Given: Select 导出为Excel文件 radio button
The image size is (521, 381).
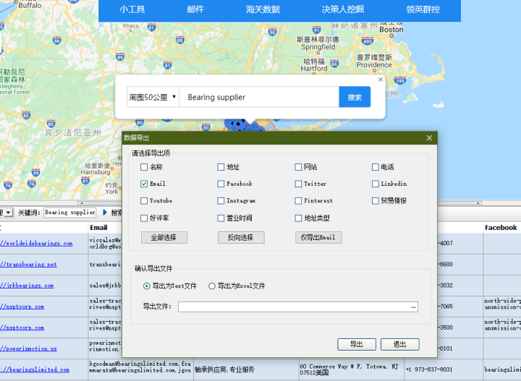Looking at the screenshot, I should pos(212,286).
